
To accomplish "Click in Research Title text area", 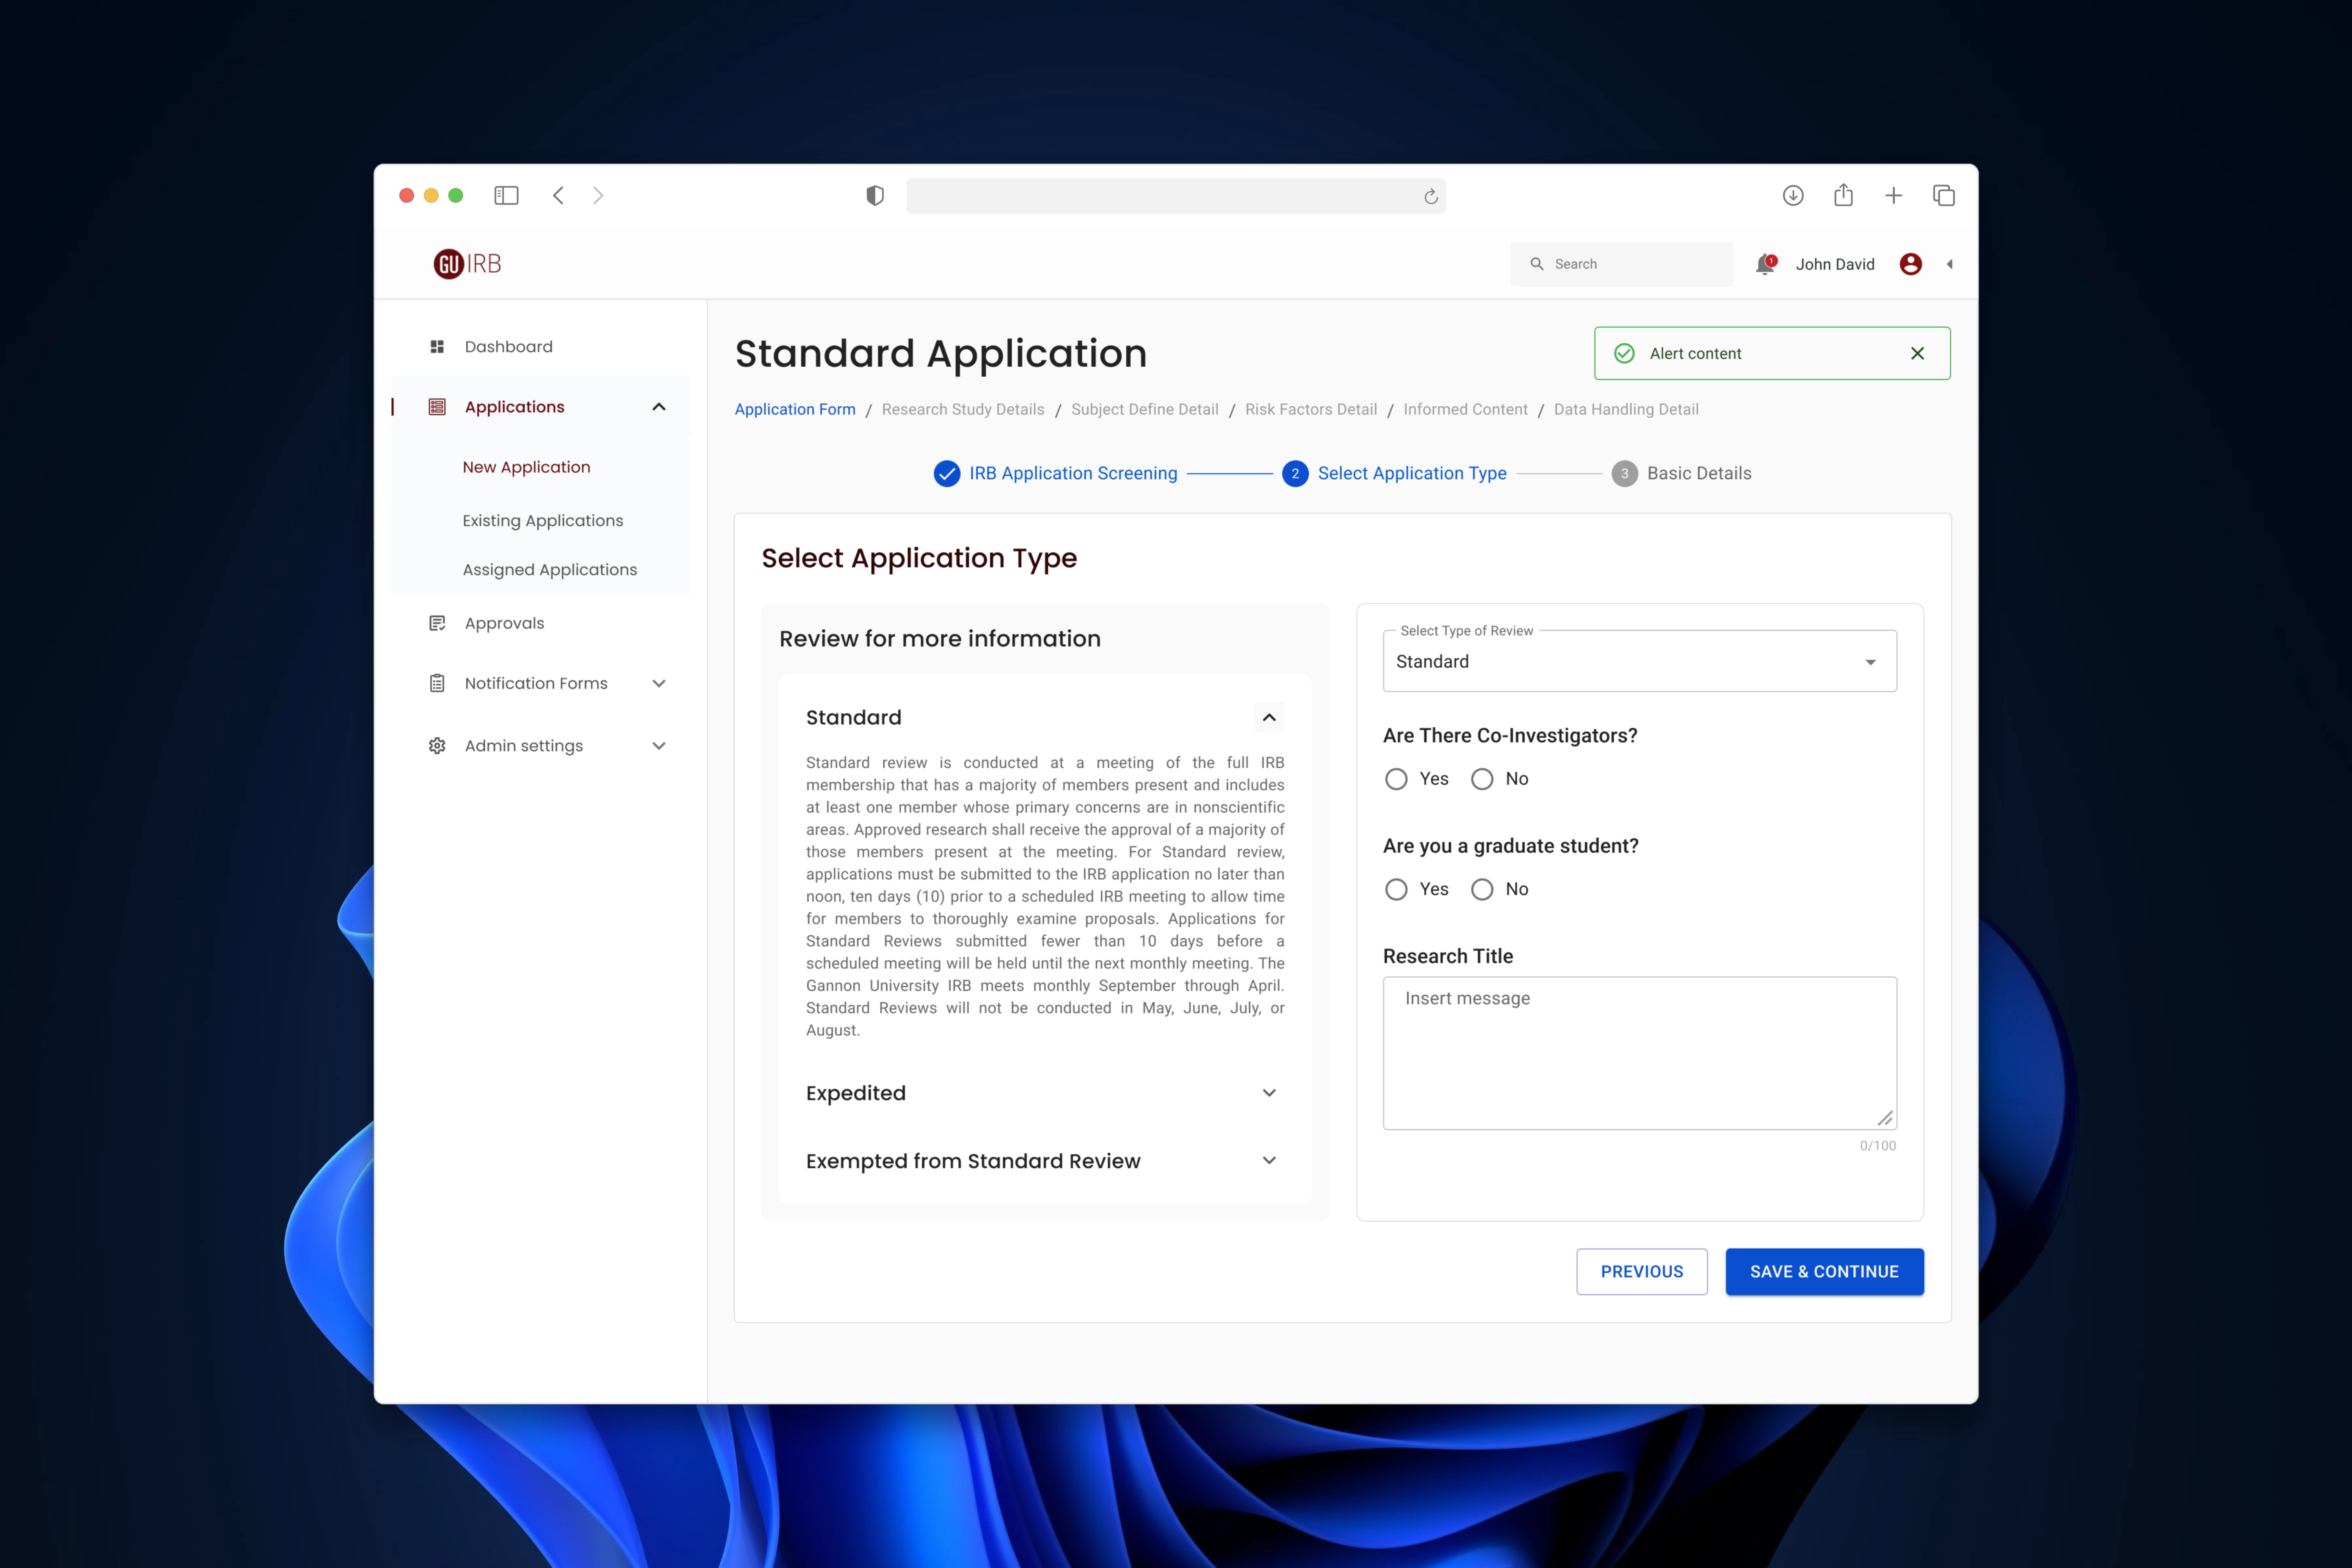I will pos(1639,1052).
